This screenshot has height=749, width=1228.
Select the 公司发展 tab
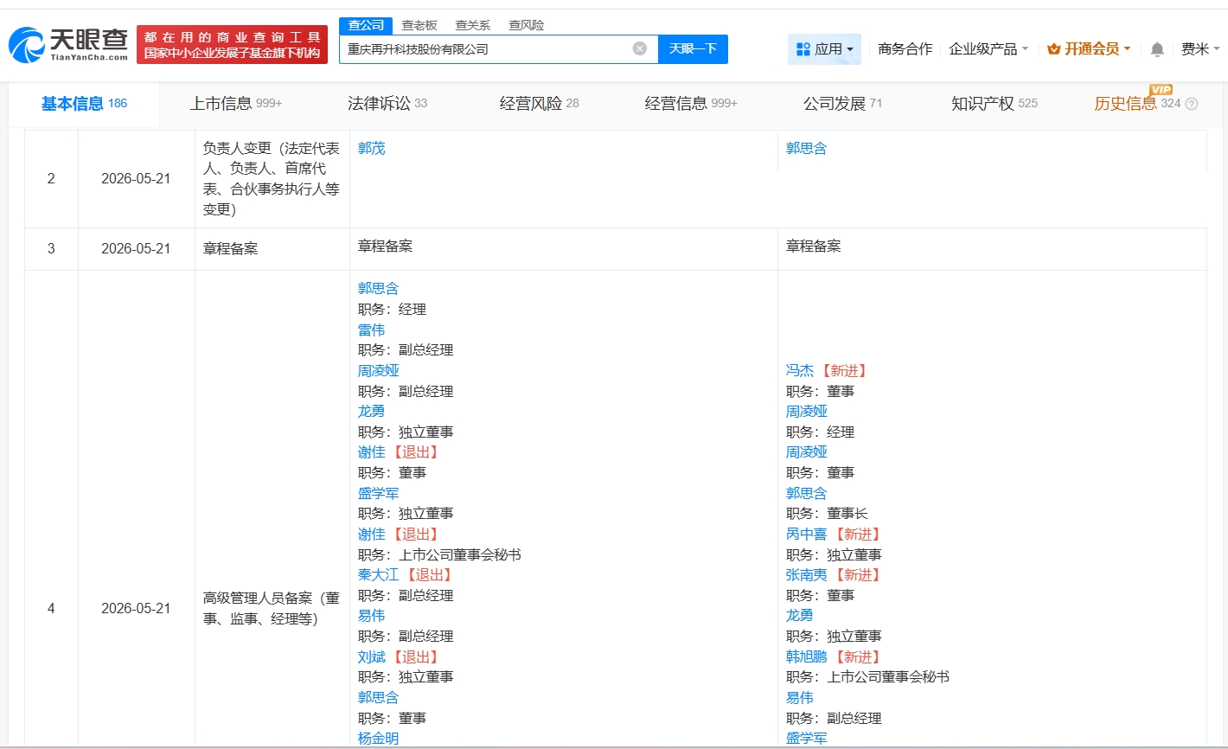842,104
